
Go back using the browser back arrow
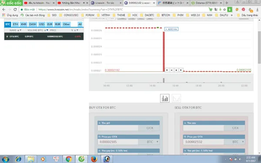(x=3, y=10)
